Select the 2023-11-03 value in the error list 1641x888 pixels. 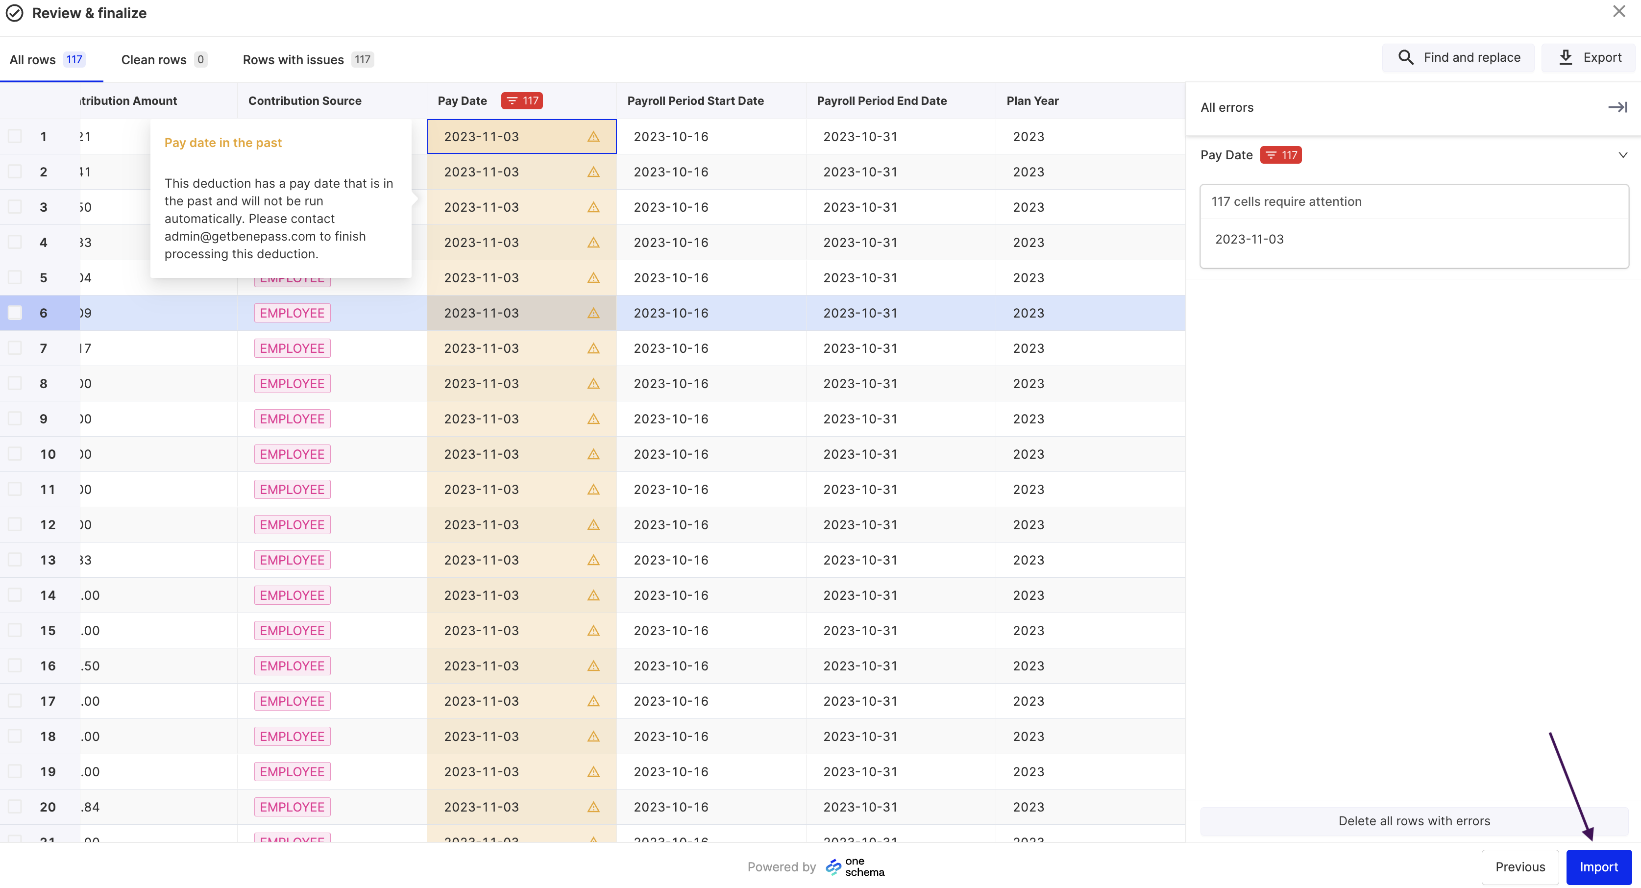1249,239
